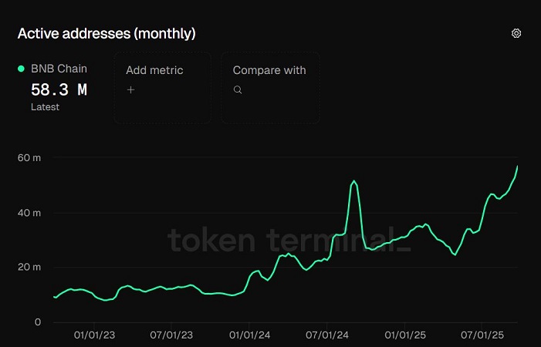Click the green BNB Chain legend dot
541x347 pixels.
point(21,69)
